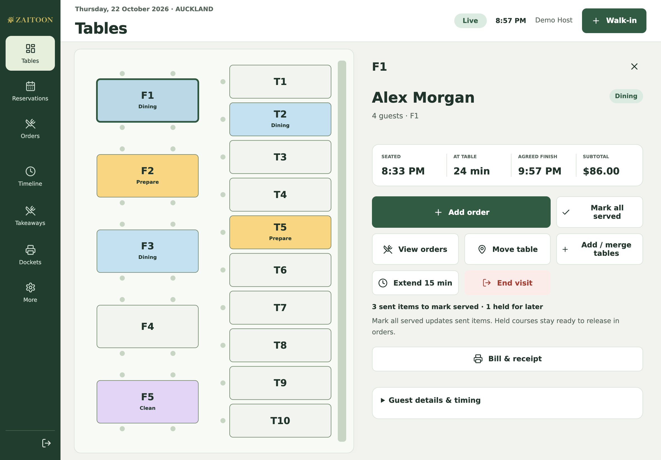Select table T7

coord(280,308)
